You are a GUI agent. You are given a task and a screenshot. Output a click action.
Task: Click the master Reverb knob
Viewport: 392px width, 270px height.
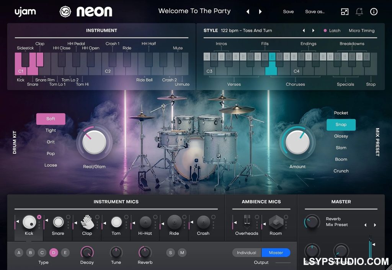pos(312,222)
